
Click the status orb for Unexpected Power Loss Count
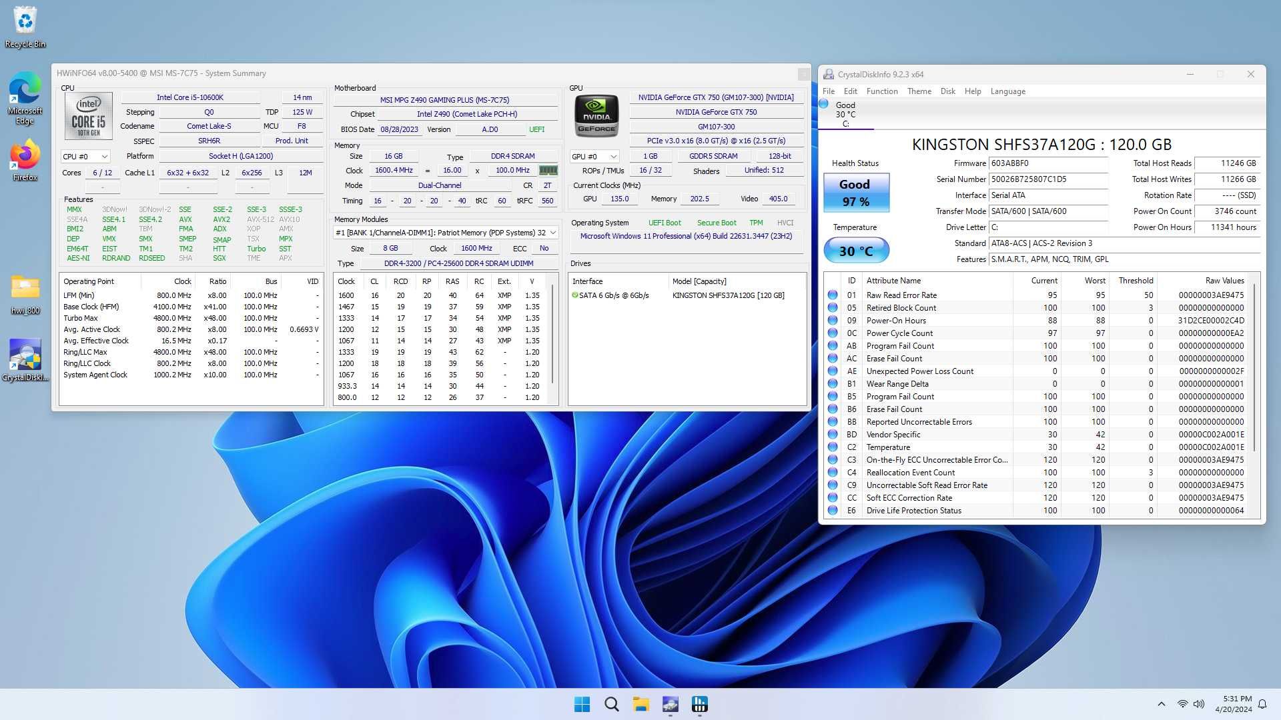(x=833, y=371)
